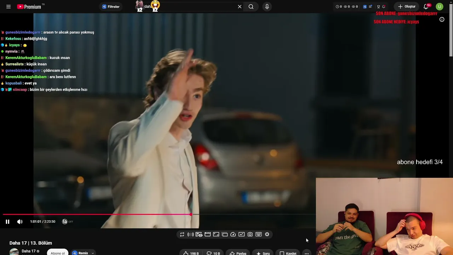
Task: Click chat username nymvia
Action: [x=11, y=51]
